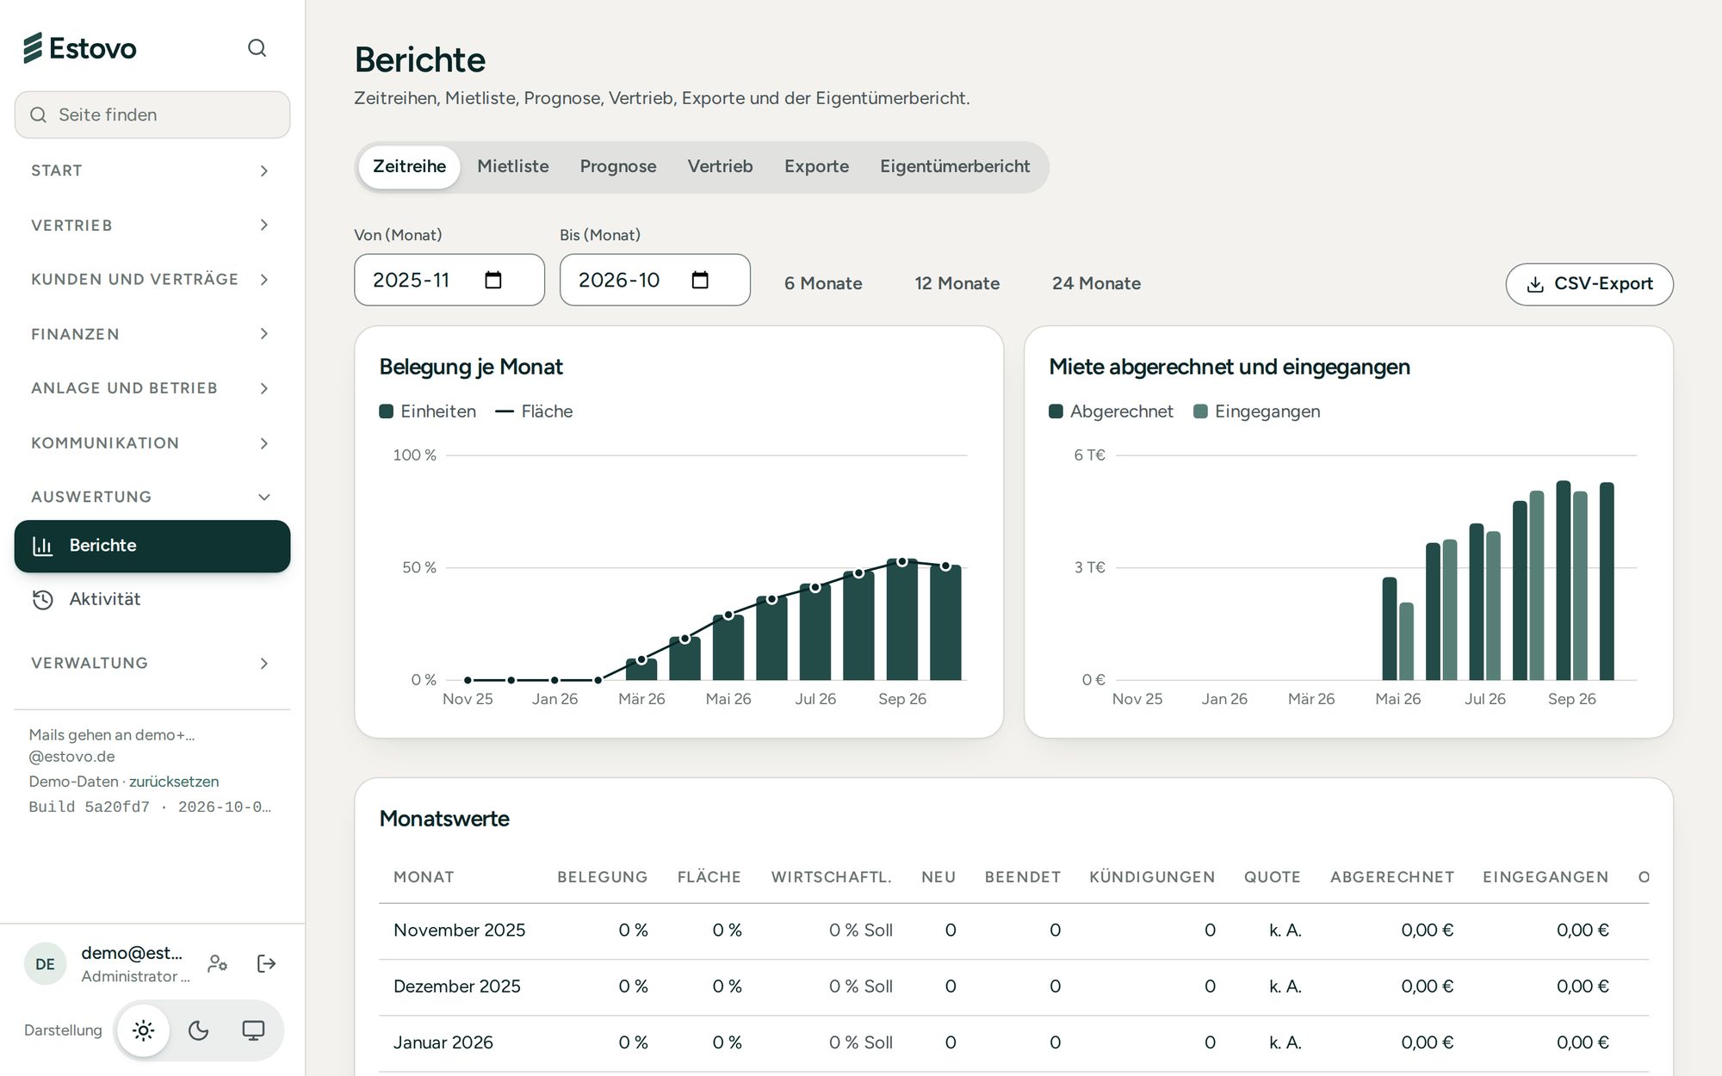Open calendar picker for Bis (Monat)
Image resolution: width=1722 pixels, height=1076 pixels.
point(700,280)
